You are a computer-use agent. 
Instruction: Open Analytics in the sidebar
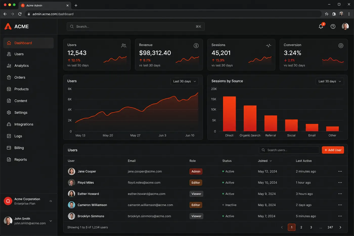(x=28, y=66)
